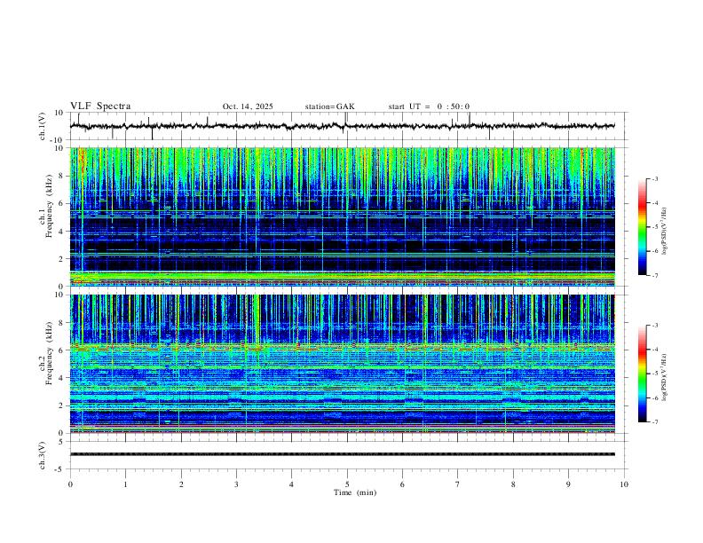Image resolution: width=703 pixels, height=543 pixels.
Task: Click the lower ch.2 PSD color bar
Action: click(x=642, y=374)
